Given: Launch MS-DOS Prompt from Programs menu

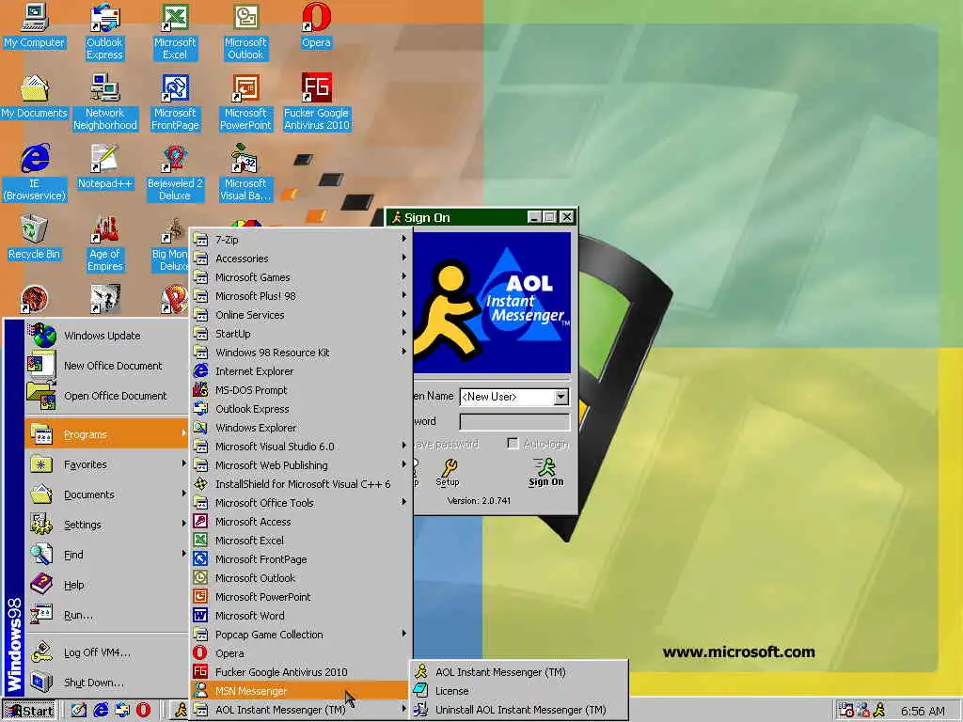Looking at the screenshot, I should 300,390.
